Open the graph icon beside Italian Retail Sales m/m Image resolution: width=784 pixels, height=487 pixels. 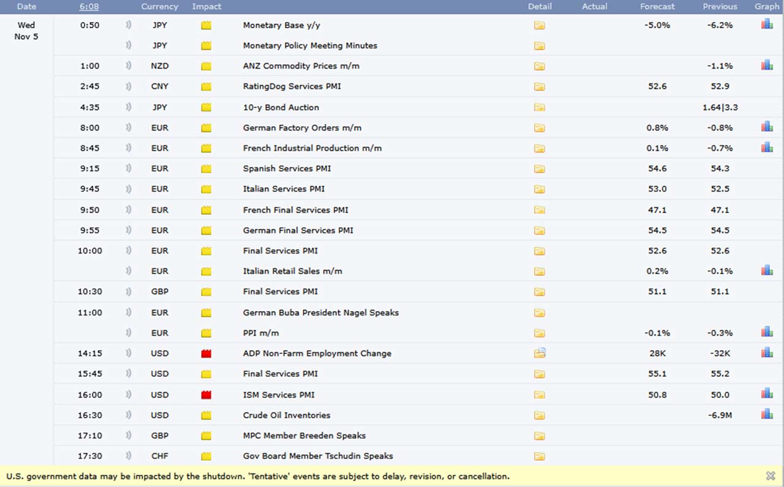pyautogui.click(x=766, y=269)
